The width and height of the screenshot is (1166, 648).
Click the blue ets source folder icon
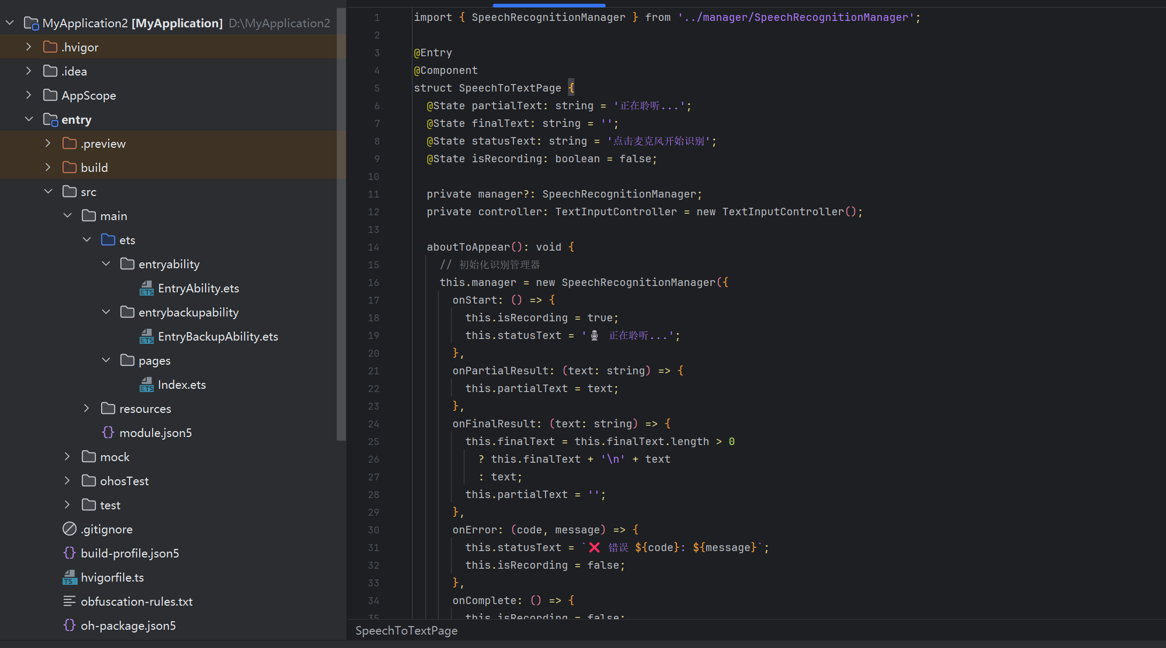(x=108, y=240)
